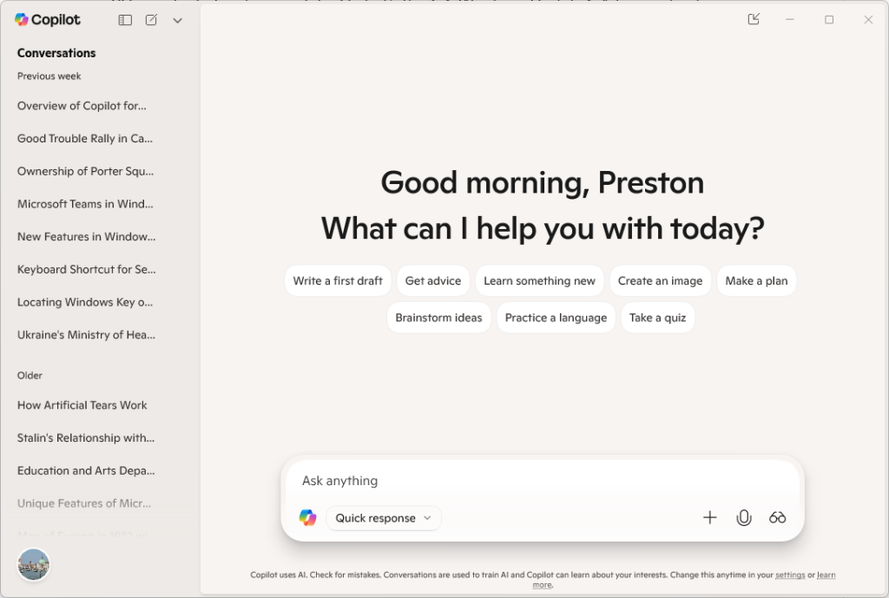Pick the Take a quiz suggestion
Screen dimensions: 889x598
tap(657, 318)
